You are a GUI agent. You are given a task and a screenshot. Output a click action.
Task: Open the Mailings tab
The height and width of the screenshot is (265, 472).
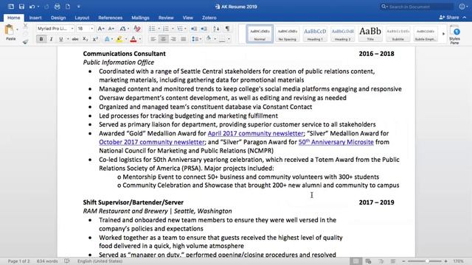[140, 18]
